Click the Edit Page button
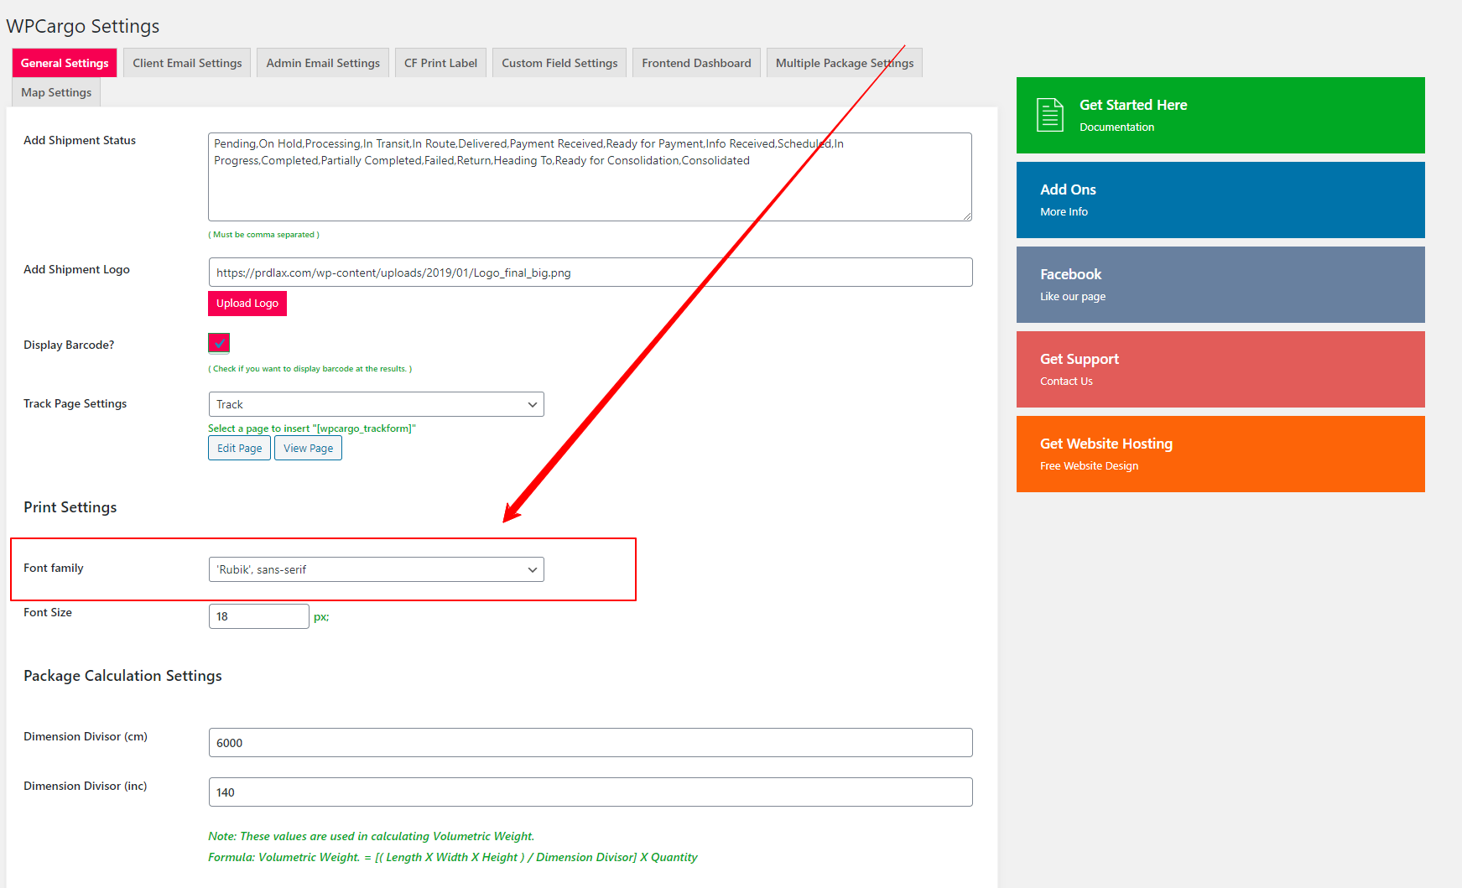Image resolution: width=1462 pixels, height=888 pixels. pyautogui.click(x=239, y=448)
